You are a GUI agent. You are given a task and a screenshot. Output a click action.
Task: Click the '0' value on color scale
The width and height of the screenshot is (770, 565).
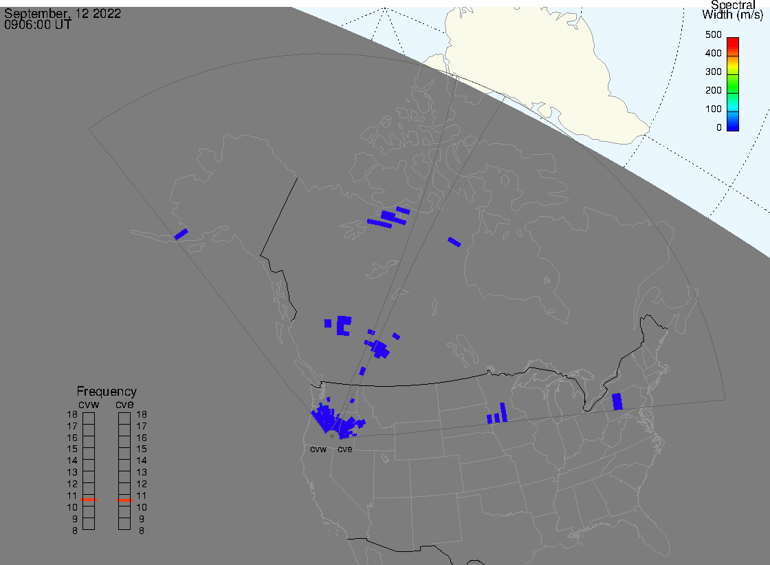tap(719, 128)
